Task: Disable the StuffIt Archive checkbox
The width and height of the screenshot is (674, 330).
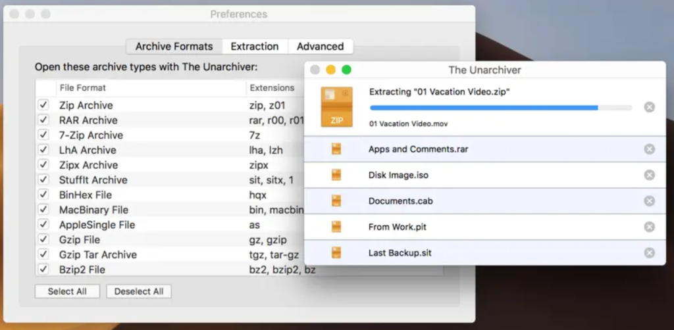Action: [x=43, y=179]
